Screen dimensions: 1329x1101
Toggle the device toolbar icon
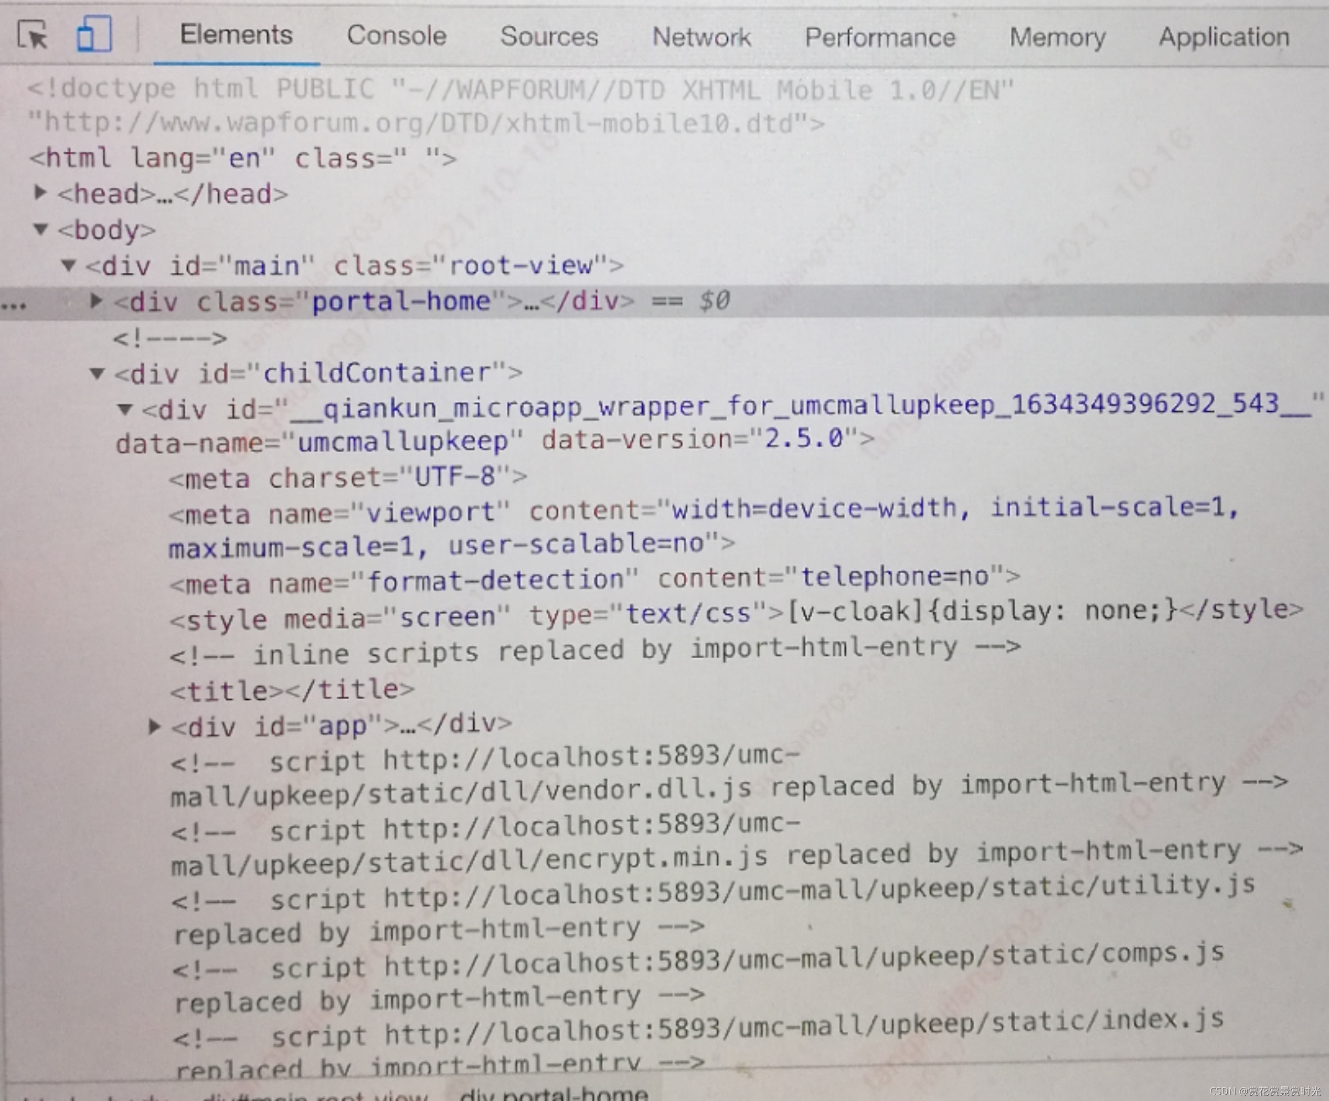coord(94,34)
